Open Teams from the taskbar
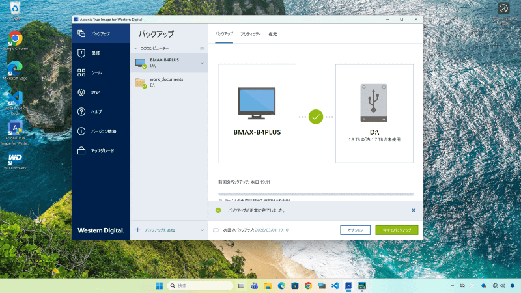521x293 pixels. pos(255,286)
